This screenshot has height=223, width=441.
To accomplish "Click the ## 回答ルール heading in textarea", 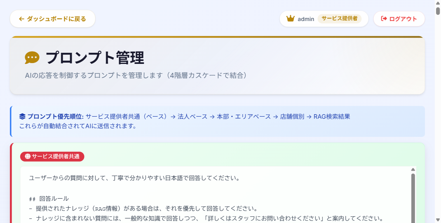I will [49, 199].
